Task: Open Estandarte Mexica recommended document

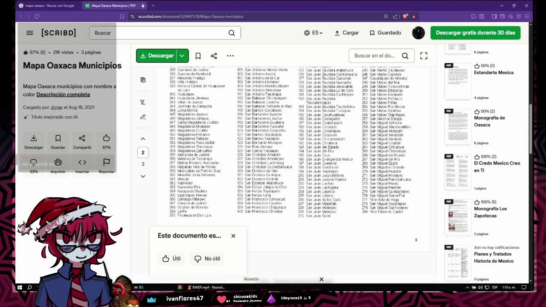Action: pyautogui.click(x=494, y=72)
